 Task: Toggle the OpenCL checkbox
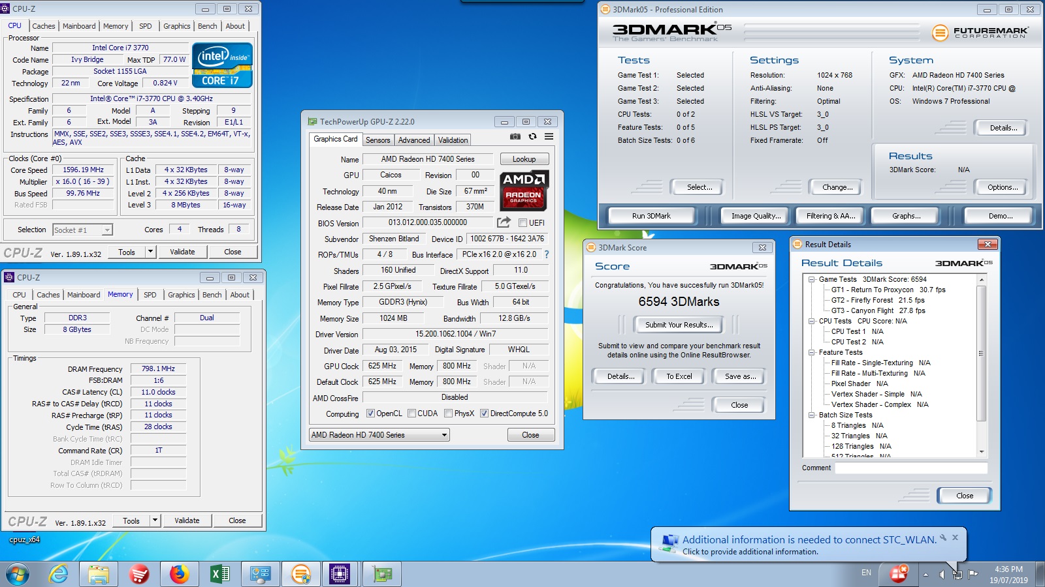pyautogui.click(x=370, y=414)
